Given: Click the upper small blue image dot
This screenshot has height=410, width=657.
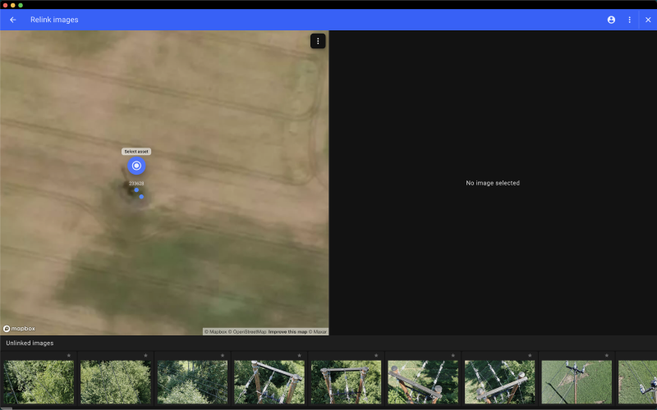Looking at the screenshot, I should pyautogui.click(x=136, y=190).
